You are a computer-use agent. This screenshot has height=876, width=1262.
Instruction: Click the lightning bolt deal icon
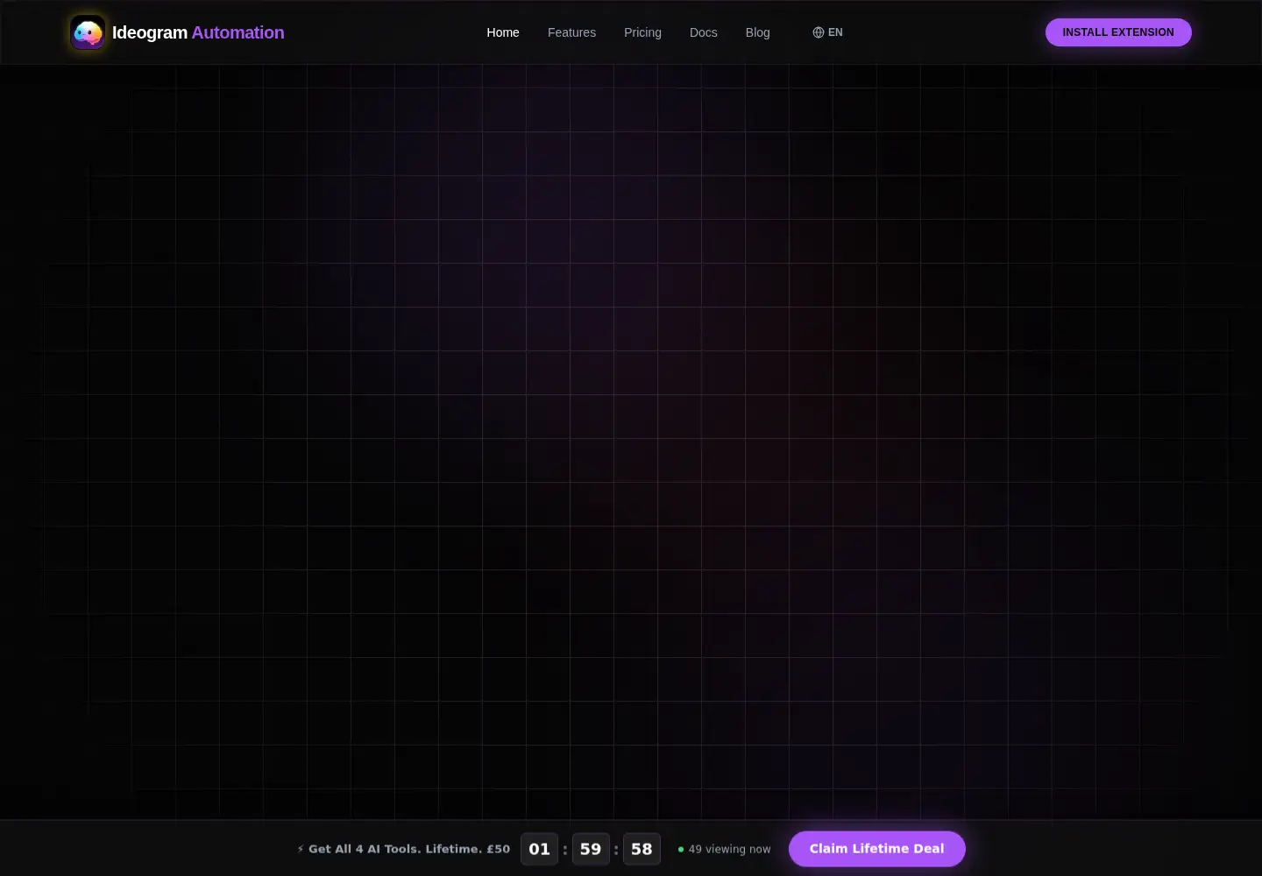301,849
